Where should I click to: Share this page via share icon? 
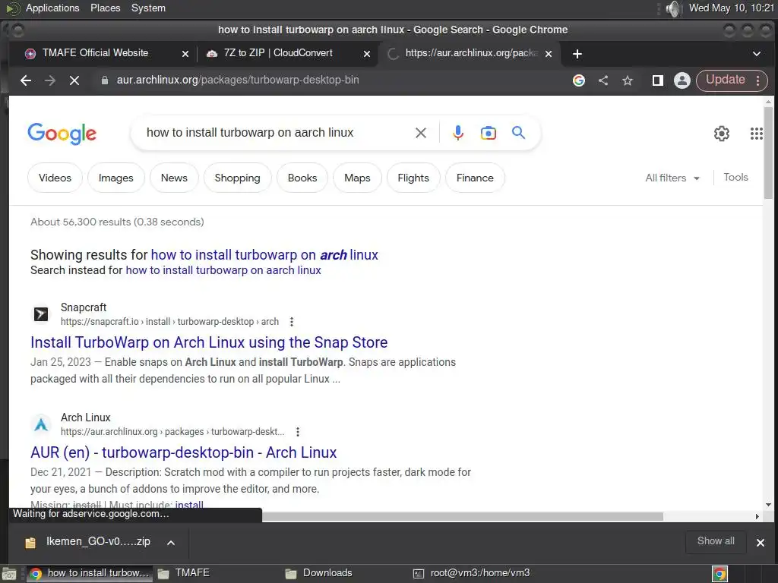click(603, 80)
